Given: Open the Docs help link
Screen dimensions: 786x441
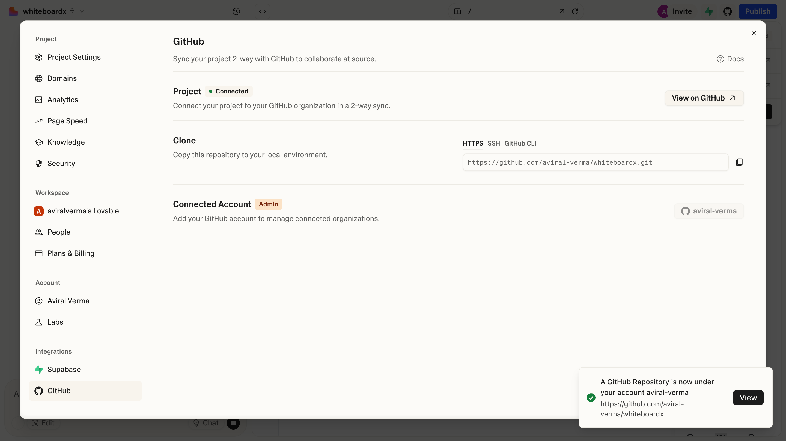Looking at the screenshot, I should click(x=730, y=59).
